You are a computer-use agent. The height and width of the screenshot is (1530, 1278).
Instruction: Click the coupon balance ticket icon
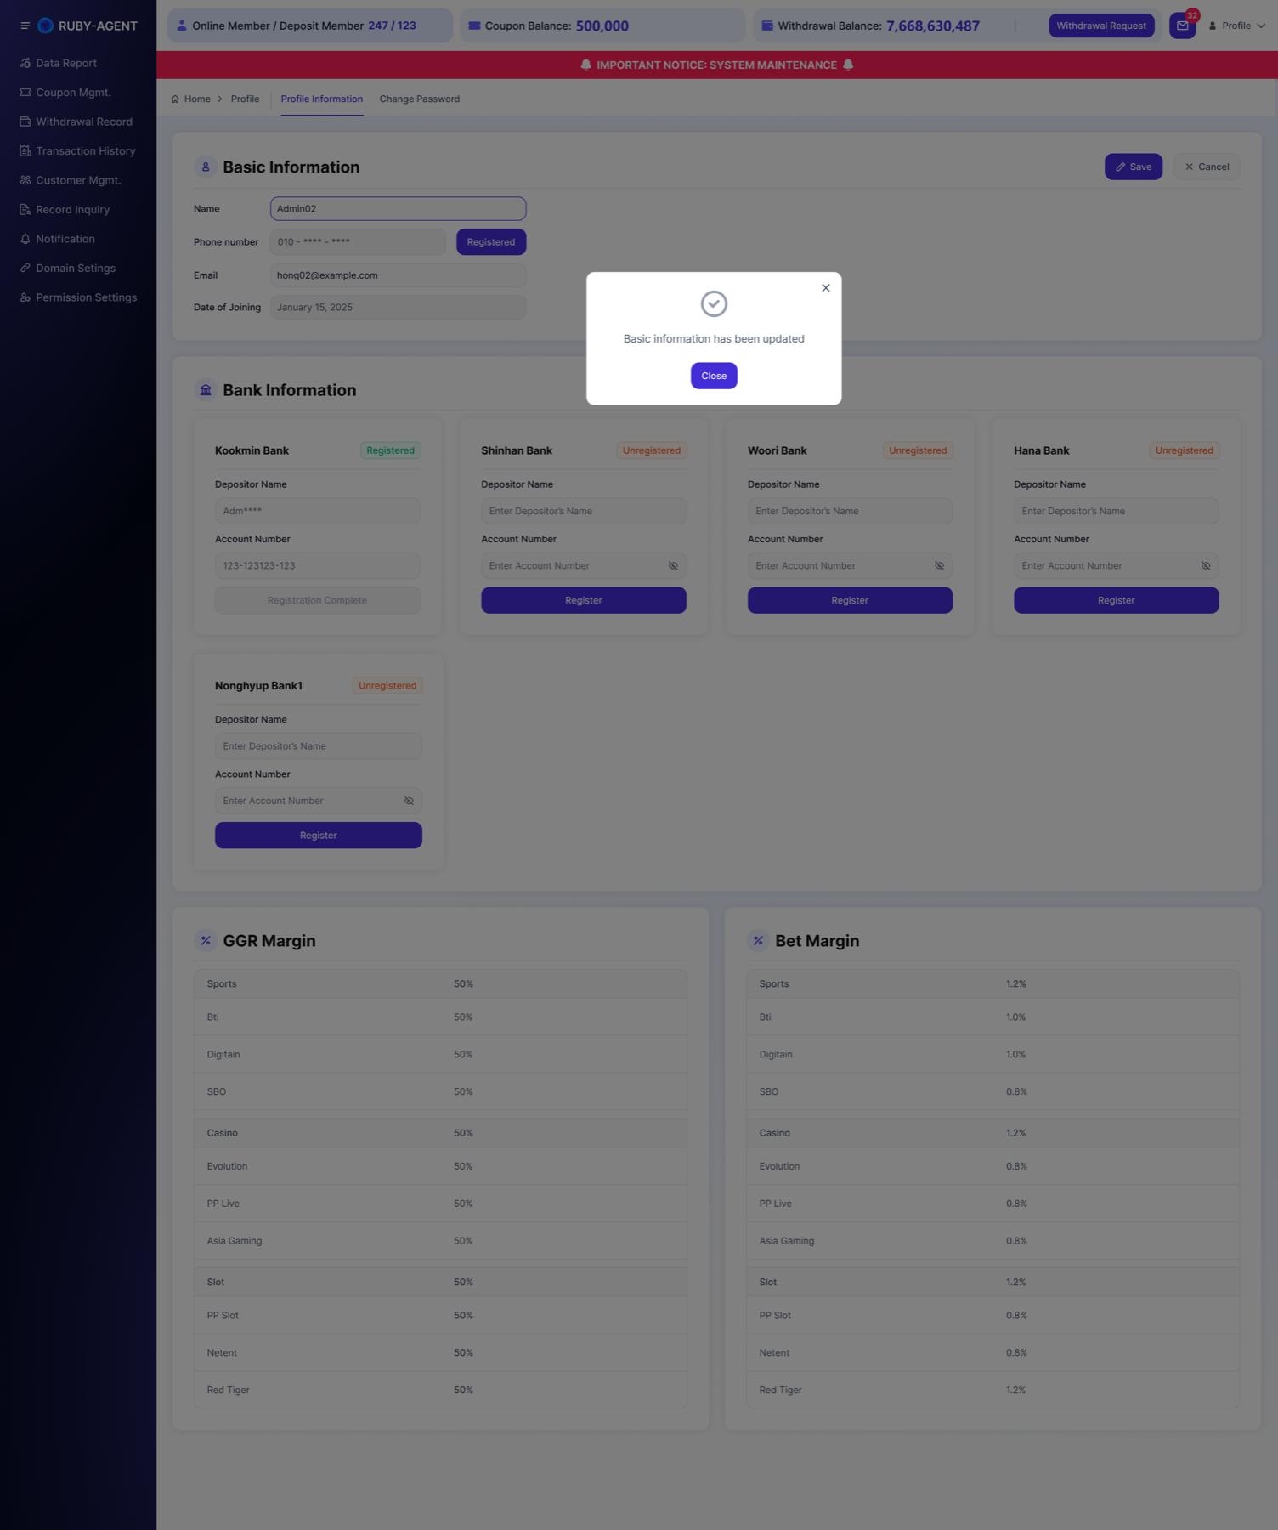[475, 25]
